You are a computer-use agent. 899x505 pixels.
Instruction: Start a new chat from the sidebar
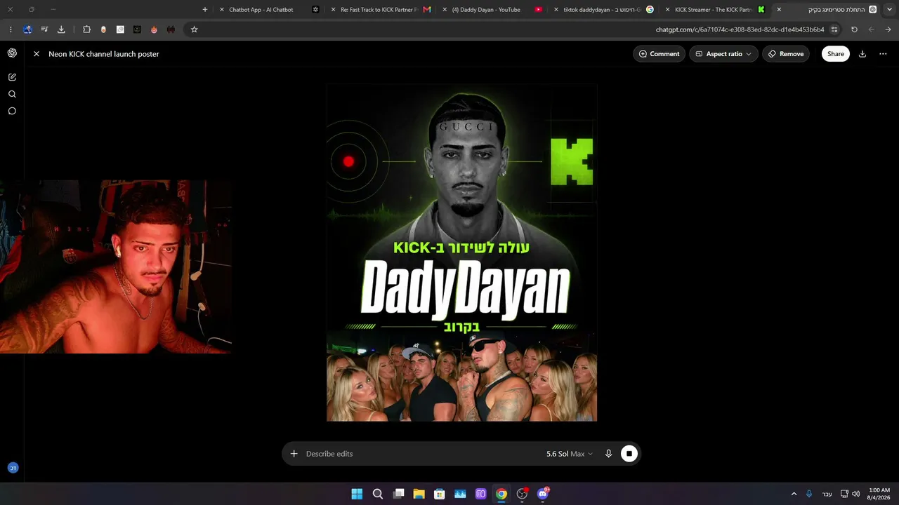tap(12, 77)
